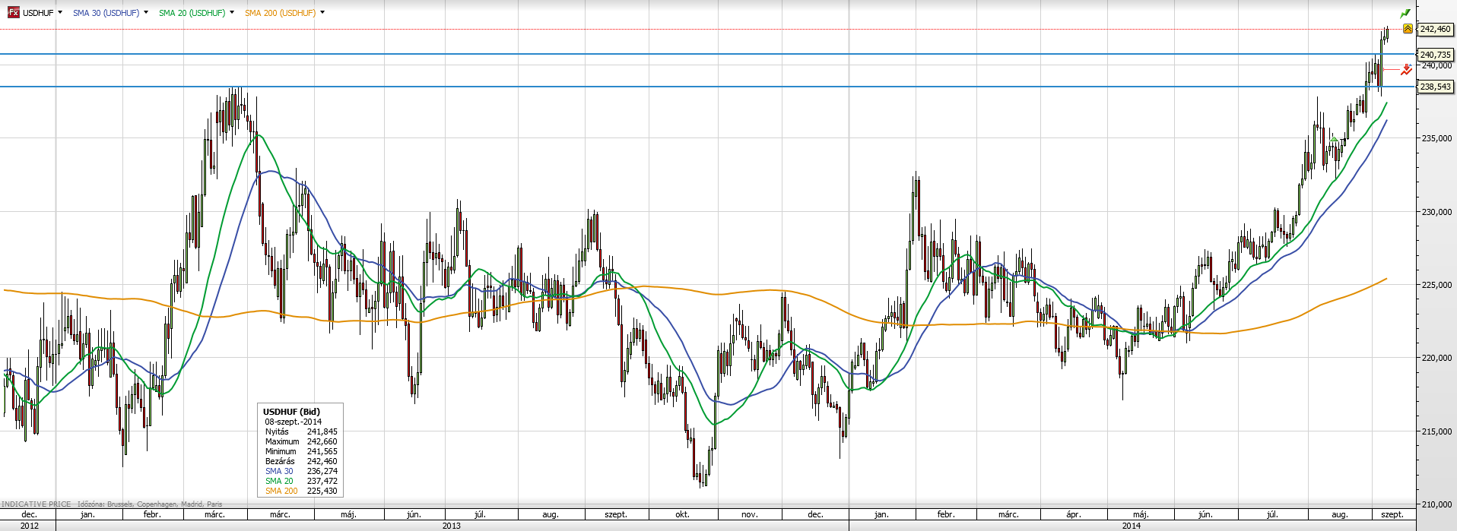Click the green chart trend icon

[x=1405, y=13]
